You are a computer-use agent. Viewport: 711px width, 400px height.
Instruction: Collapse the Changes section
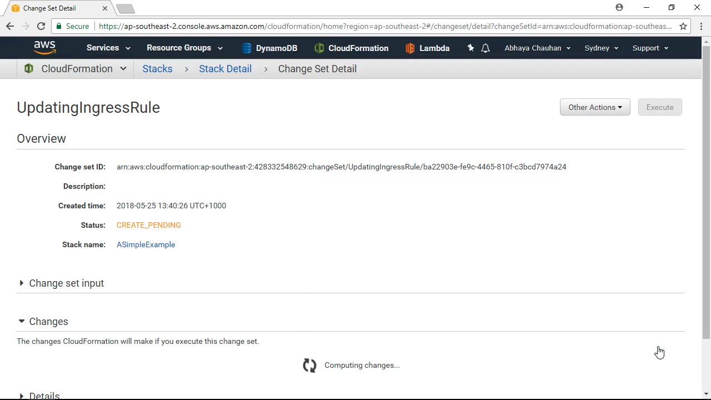click(22, 322)
